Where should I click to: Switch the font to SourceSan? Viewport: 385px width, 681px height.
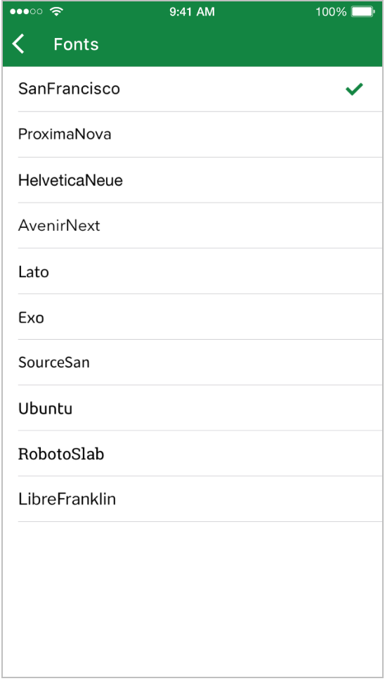(192, 362)
